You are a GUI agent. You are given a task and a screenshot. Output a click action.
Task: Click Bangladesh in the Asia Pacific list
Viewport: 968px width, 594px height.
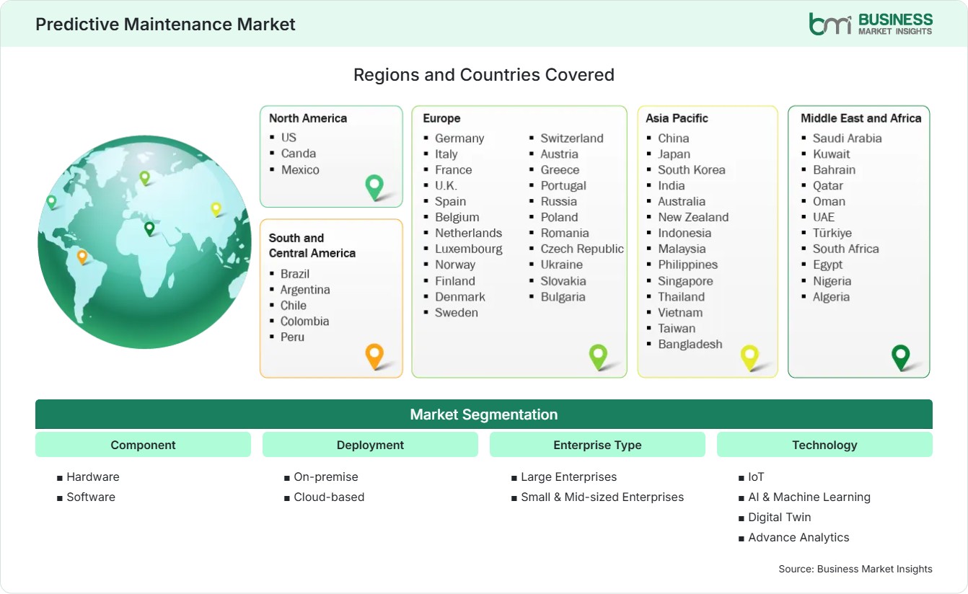690,344
